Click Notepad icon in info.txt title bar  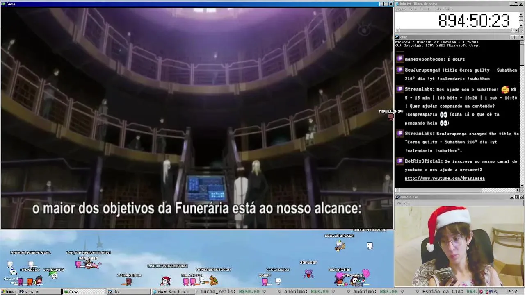click(x=397, y=4)
